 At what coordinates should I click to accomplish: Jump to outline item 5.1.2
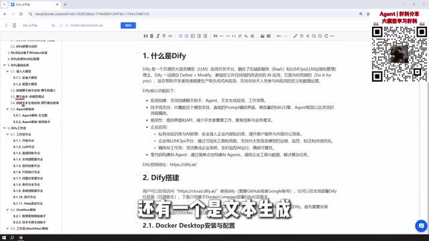coord(25,84)
